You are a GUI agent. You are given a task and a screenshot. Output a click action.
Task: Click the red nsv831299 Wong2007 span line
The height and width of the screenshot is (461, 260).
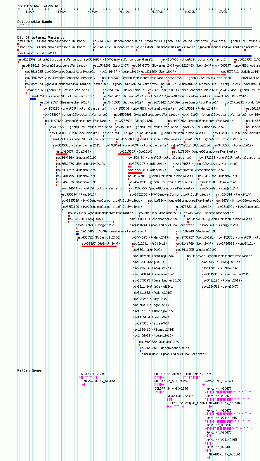[181, 75]
